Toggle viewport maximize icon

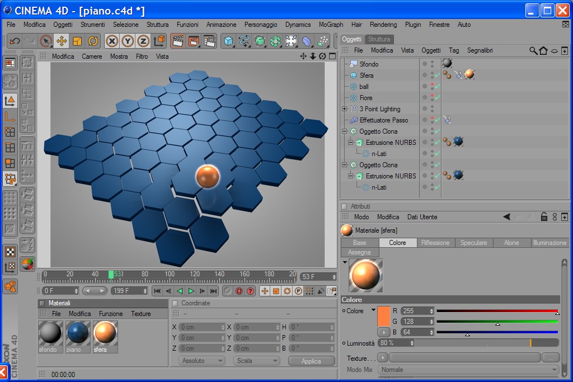pos(332,56)
